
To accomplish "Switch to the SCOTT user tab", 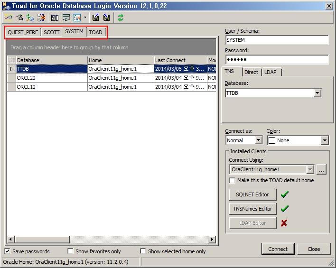I will point(52,32).
